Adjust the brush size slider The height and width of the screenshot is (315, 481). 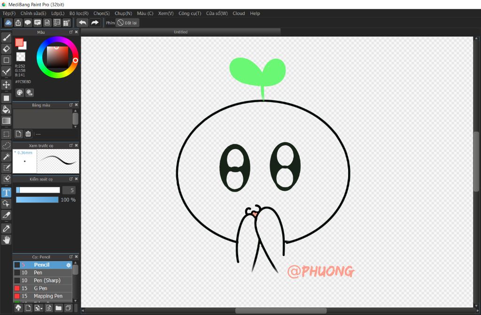coord(38,190)
